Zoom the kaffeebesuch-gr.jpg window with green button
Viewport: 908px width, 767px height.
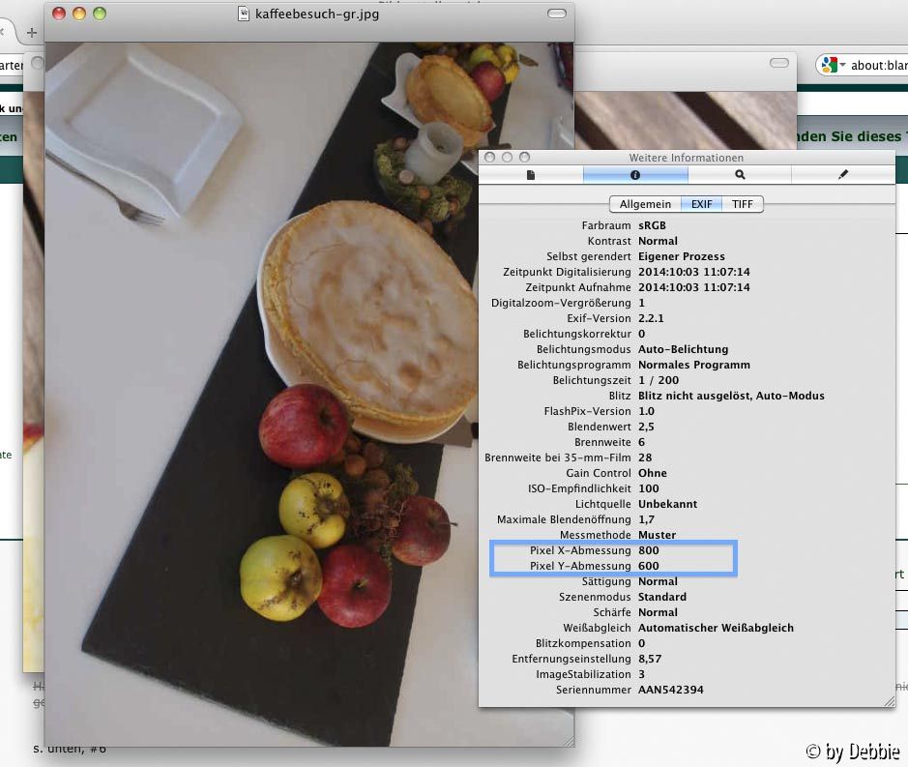point(99,14)
